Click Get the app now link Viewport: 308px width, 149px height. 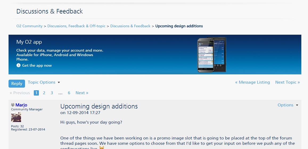[x=37, y=65]
